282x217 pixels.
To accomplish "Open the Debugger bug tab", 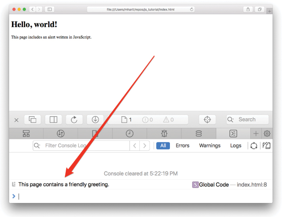I will pos(164,134).
